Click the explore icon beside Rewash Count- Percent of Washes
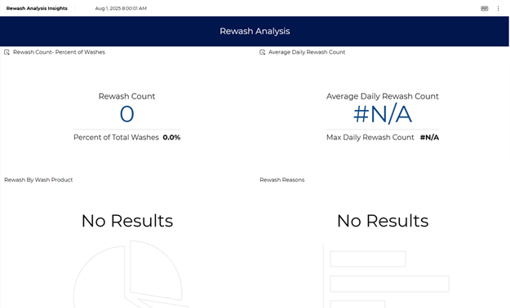Screen dimensions: 510x308 (7, 52)
